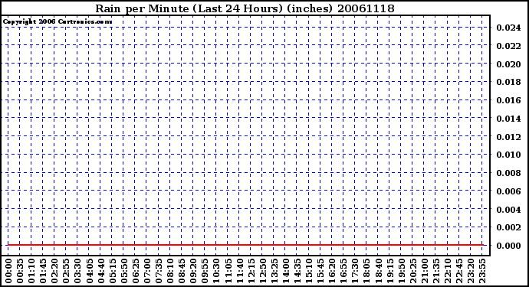Image resolution: width=529 pixels, height=287 pixels.
Task: Click the 22:45 time label
Action: [x=458, y=271]
